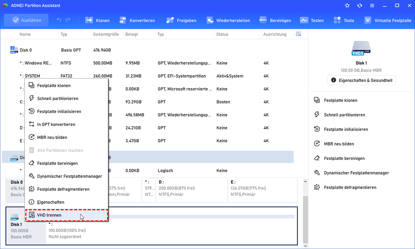Open the hamburger menu in title bar
415x249 pixels.
(x=372, y=5)
